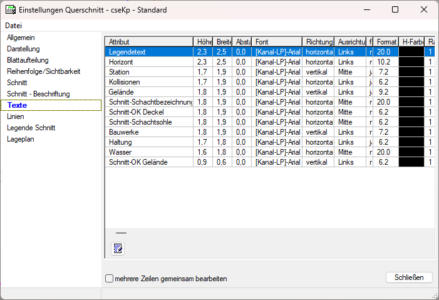Pick the H-Farbe color of Wasser row
Viewport: 439px width, 300px height.
[411, 152]
